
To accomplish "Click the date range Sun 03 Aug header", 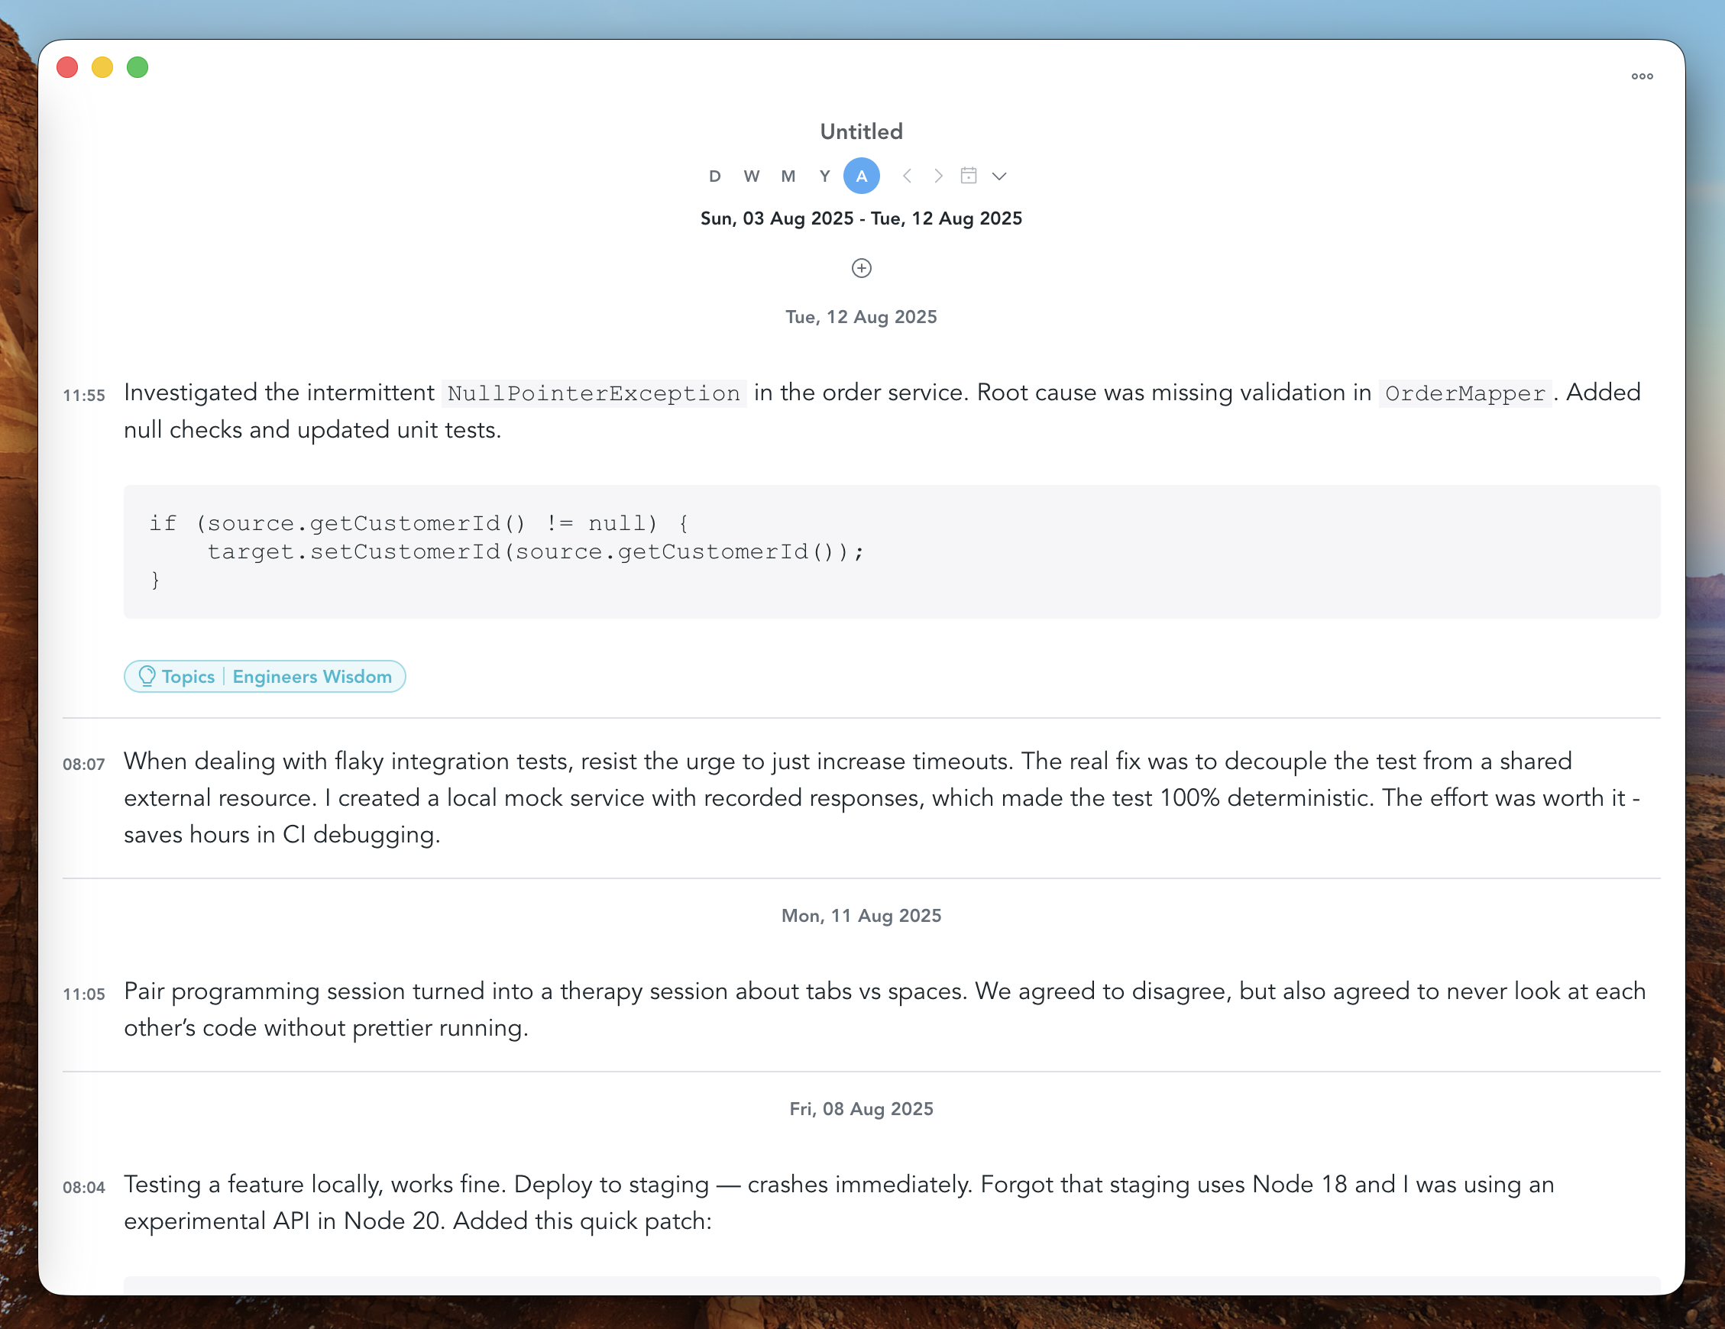I will click(861, 218).
